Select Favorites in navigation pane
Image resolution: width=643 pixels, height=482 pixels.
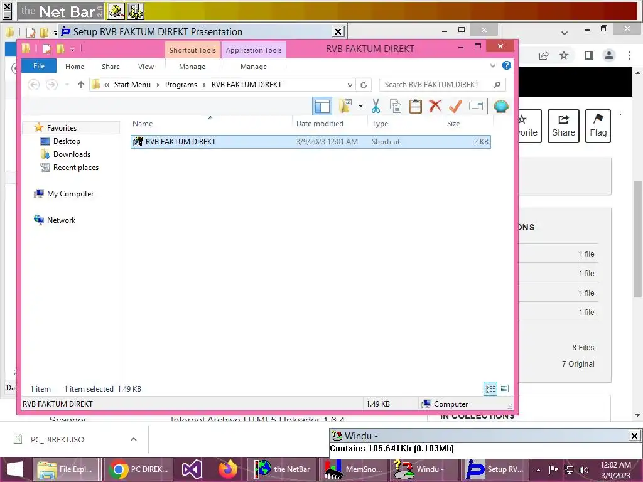coord(62,128)
